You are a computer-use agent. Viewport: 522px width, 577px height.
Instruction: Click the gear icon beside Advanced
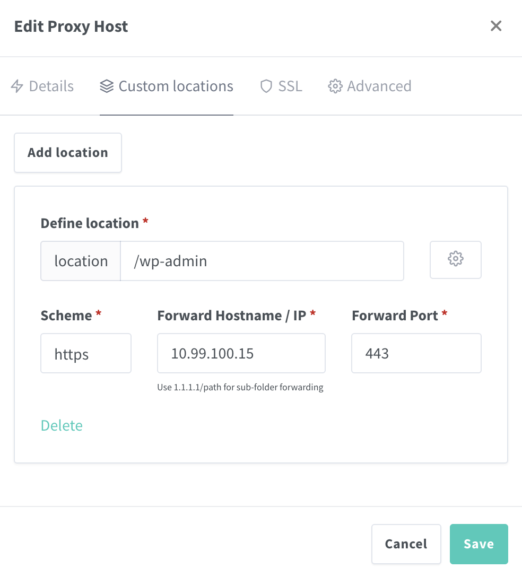(335, 86)
